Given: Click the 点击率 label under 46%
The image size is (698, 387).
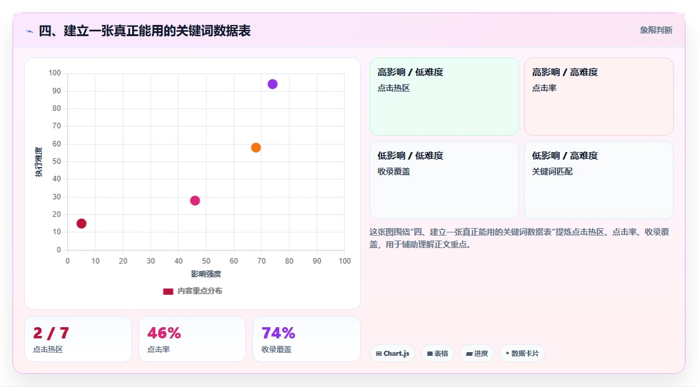Looking at the screenshot, I should (158, 350).
